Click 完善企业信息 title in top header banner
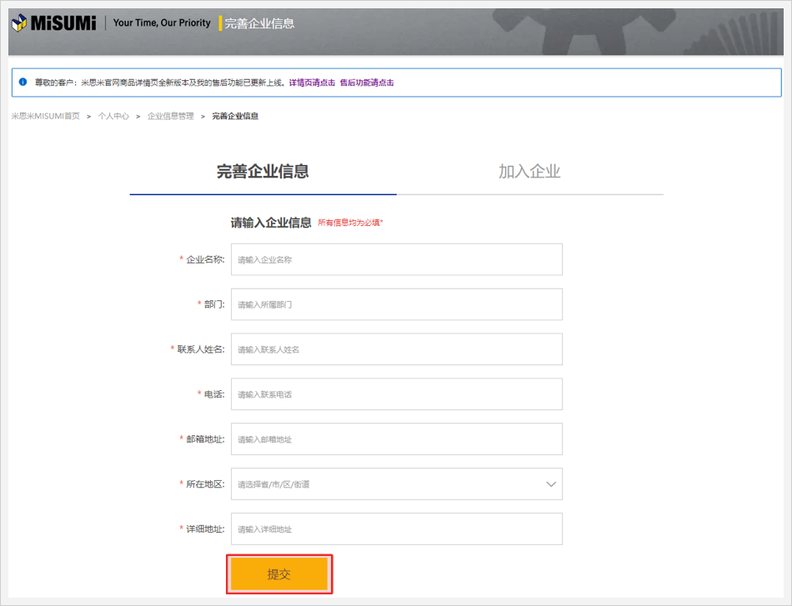 click(x=259, y=23)
